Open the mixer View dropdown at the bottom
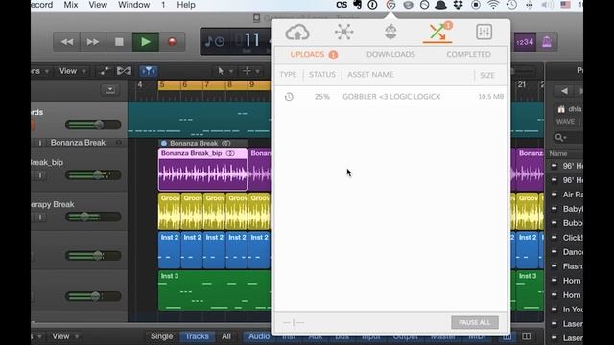The width and height of the screenshot is (614, 345). [x=65, y=336]
